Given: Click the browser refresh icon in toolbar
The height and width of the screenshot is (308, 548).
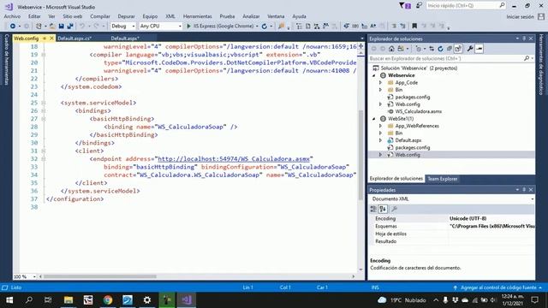Looking at the screenshot, I should [265, 27].
